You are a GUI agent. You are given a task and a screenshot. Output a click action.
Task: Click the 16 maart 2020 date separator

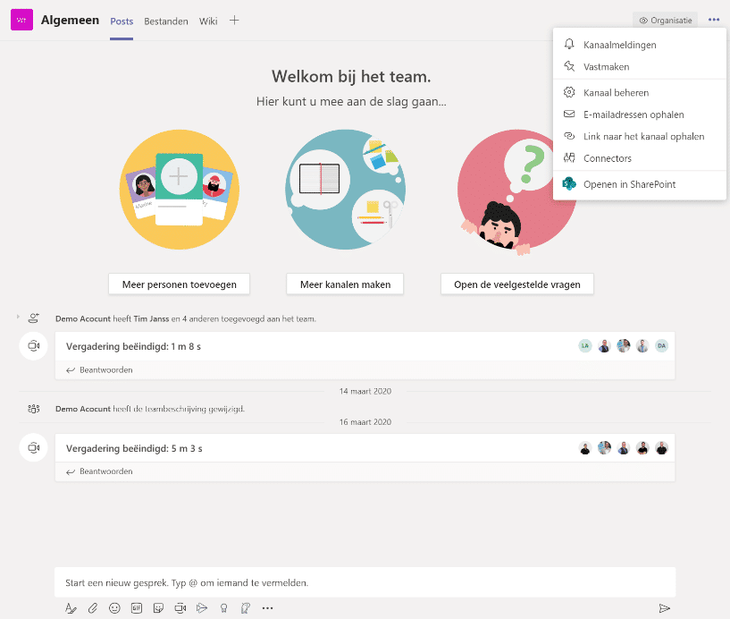[x=365, y=422]
